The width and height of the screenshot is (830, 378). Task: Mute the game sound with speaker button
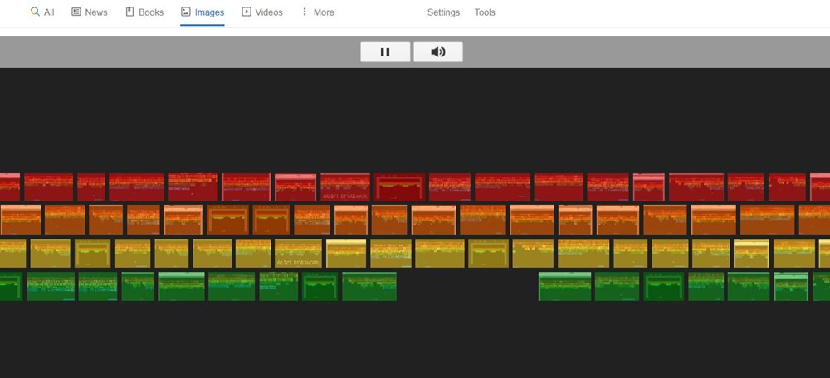coord(438,52)
